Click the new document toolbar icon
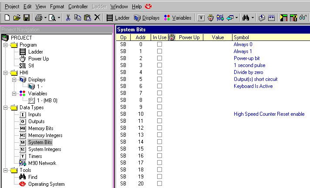This screenshot has height=188, width=310. tap(7, 18)
